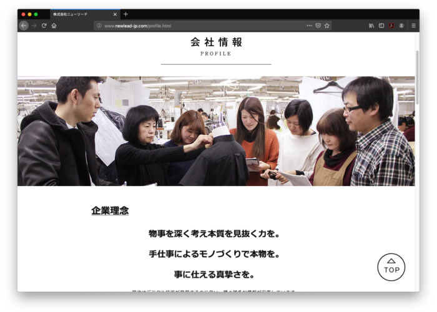Open the Firefox account profile icon
The height and width of the screenshot is (312, 437).
click(401, 26)
